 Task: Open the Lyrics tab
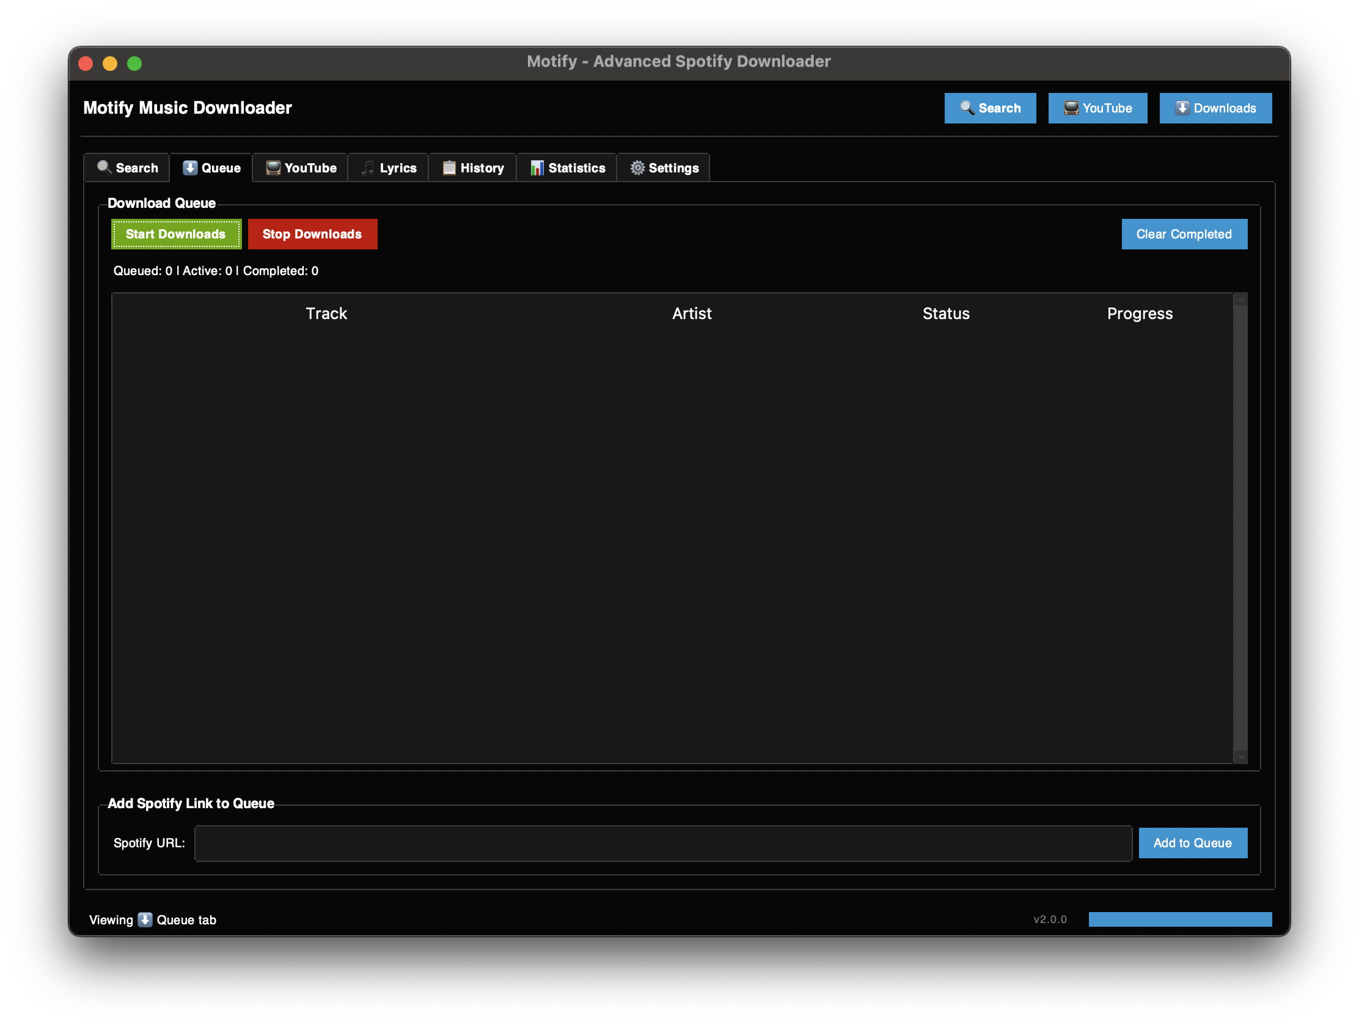pos(388,167)
